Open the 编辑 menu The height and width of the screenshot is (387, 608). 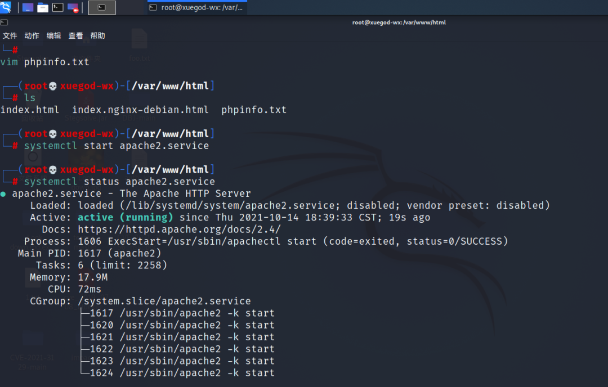[54, 35]
